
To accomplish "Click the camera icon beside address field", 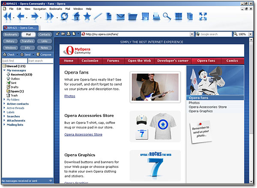I will [63, 34].
